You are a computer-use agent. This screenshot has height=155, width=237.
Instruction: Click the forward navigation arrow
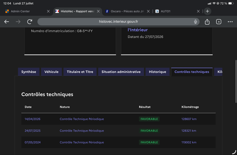(18, 22)
